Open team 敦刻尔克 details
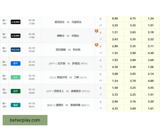 (x=62, y=77)
